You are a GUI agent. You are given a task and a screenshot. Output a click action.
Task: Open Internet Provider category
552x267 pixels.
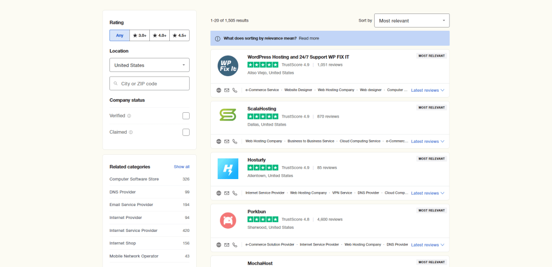pyautogui.click(x=150, y=218)
